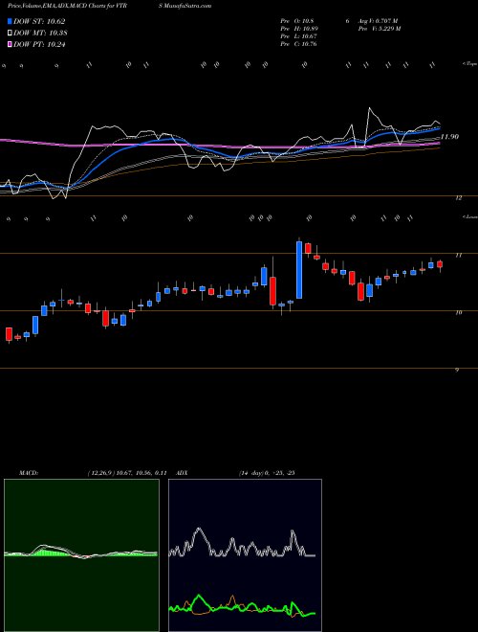
Task: Click the highest white ADX peak in ADX panel
Action: (199, 529)
